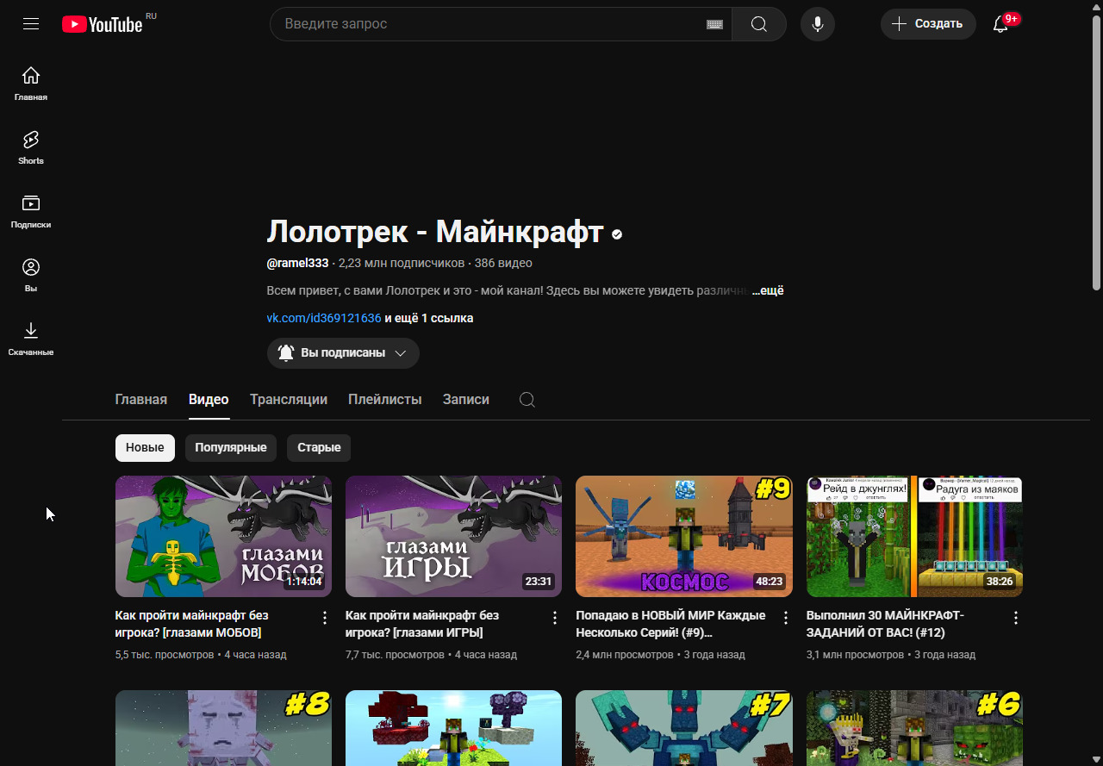Select the Популярные sort chip
Viewport: 1103px width, 766px height.
click(x=231, y=448)
